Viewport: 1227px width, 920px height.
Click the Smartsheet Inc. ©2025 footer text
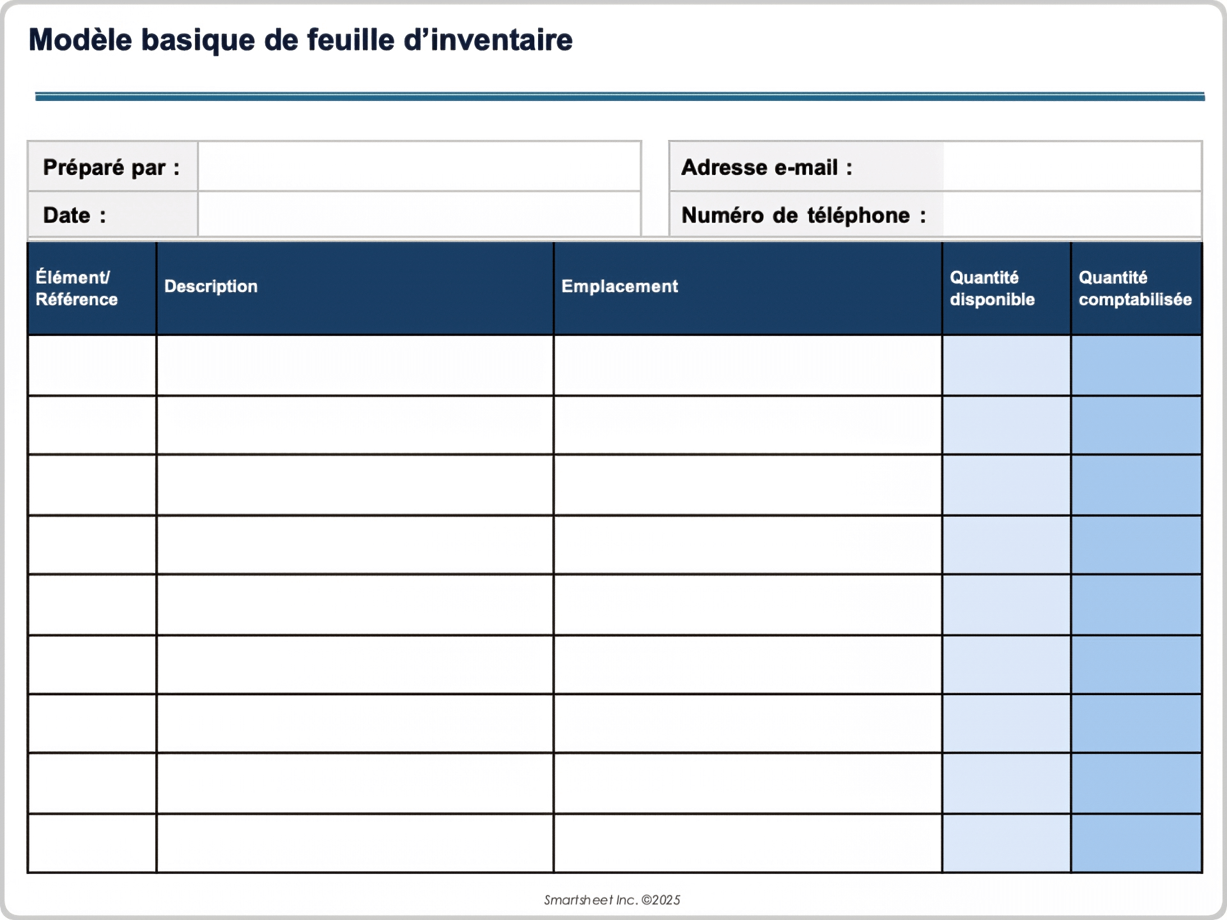click(x=612, y=900)
